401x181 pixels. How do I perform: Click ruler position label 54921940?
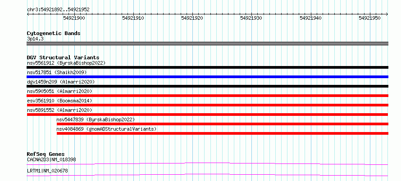coord(311,18)
